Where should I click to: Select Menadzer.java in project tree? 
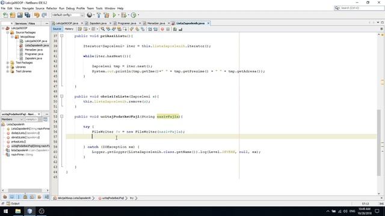click(x=34, y=50)
